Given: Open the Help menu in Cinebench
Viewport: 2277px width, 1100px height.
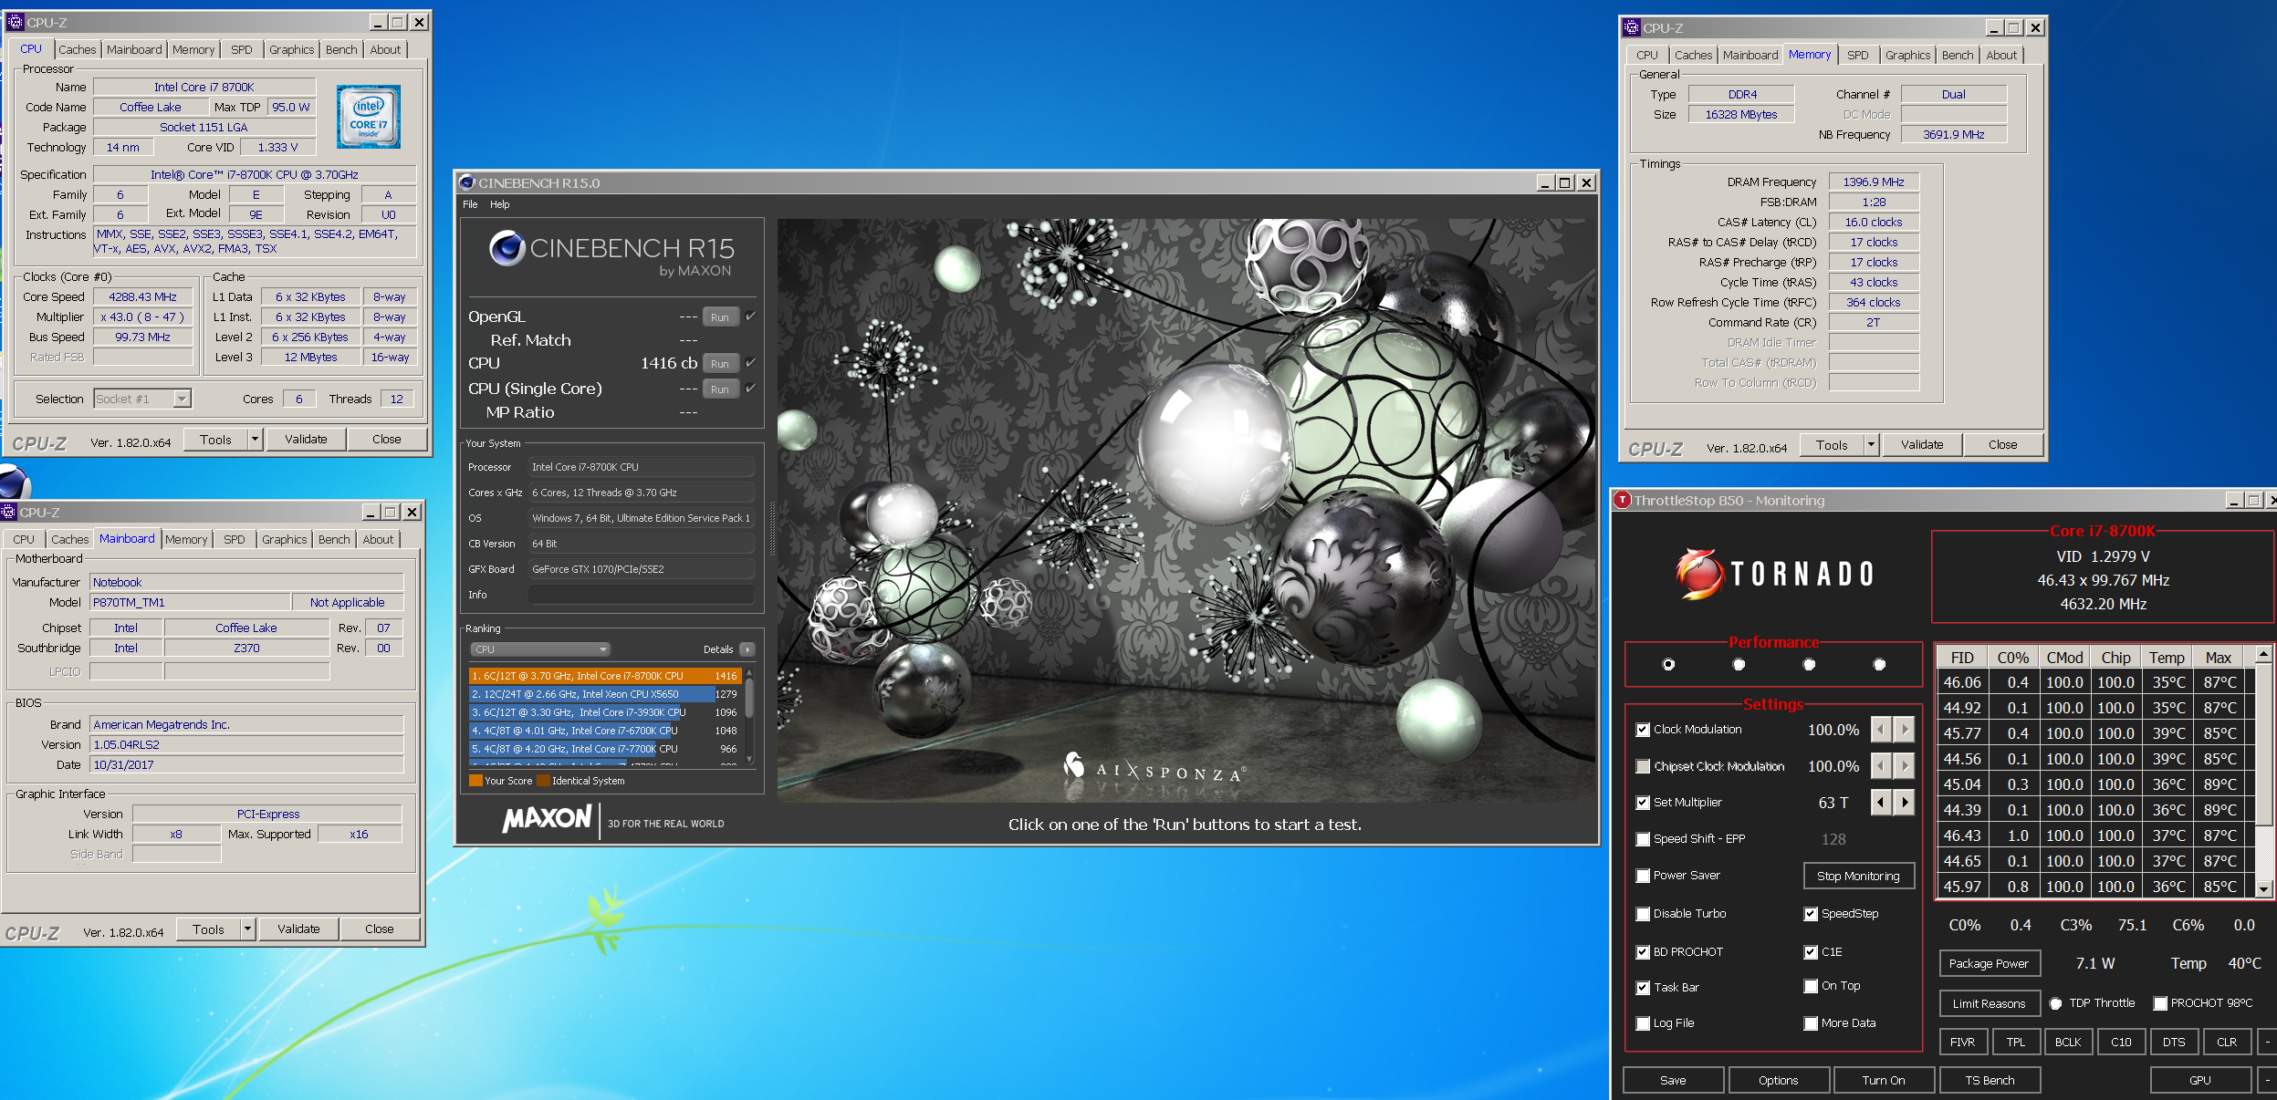Looking at the screenshot, I should coord(500,204).
